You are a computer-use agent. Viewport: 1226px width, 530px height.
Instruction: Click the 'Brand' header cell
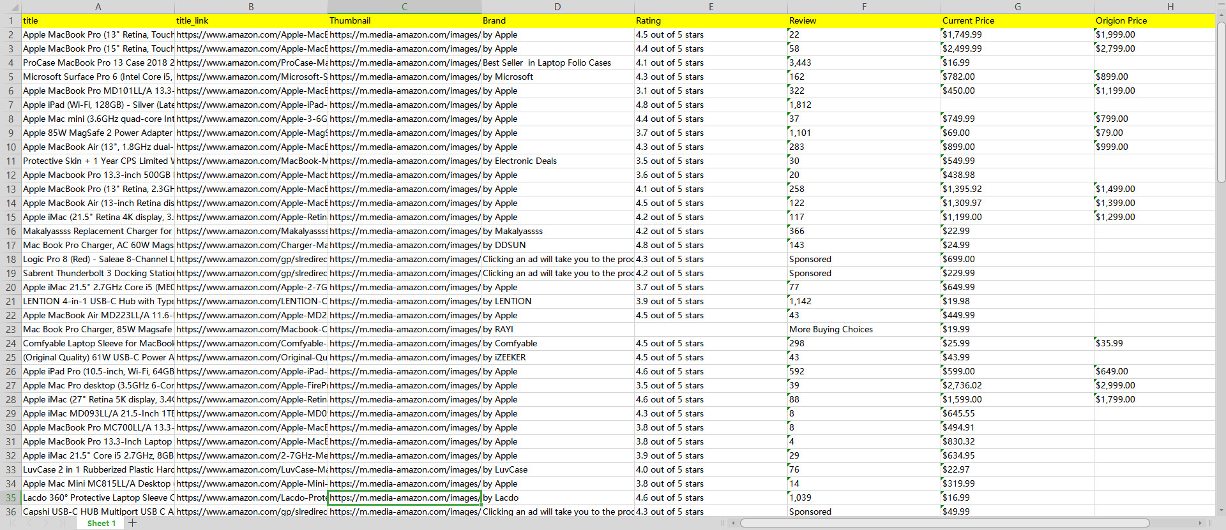pyautogui.click(x=557, y=20)
